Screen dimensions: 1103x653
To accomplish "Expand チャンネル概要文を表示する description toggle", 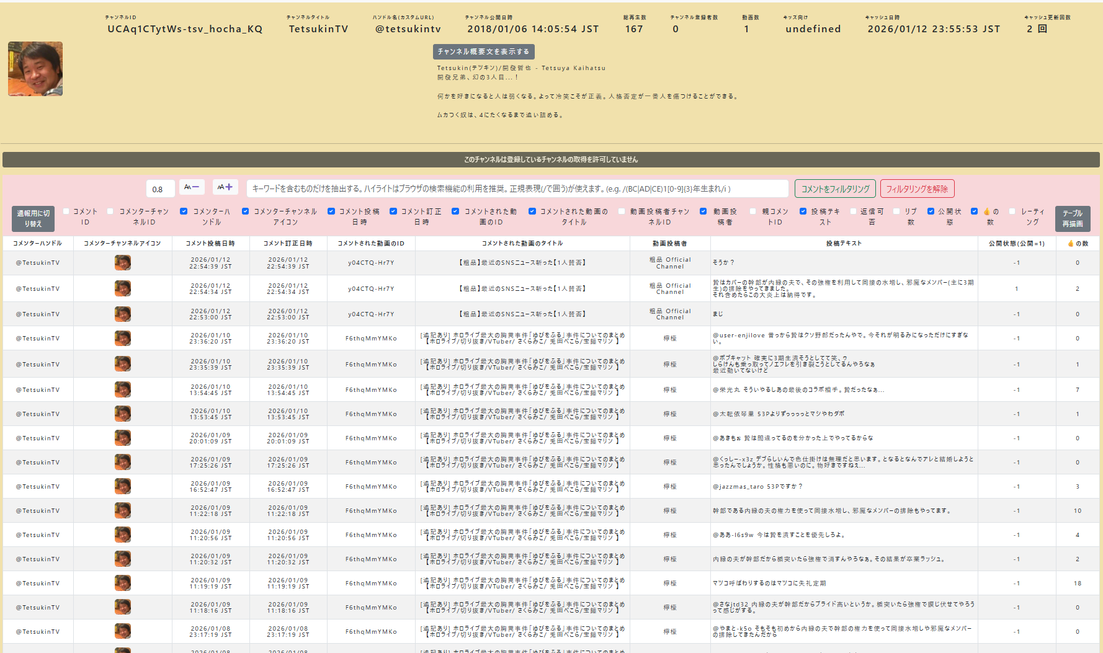I will 483,51.
